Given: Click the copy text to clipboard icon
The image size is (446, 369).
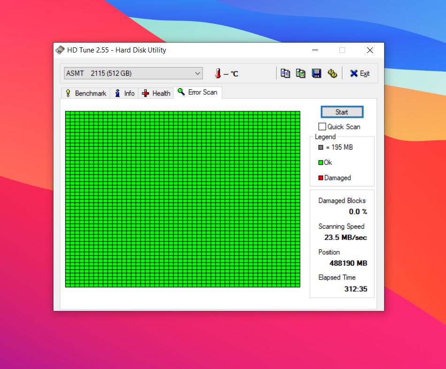Looking at the screenshot, I should click(x=285, y=73).
